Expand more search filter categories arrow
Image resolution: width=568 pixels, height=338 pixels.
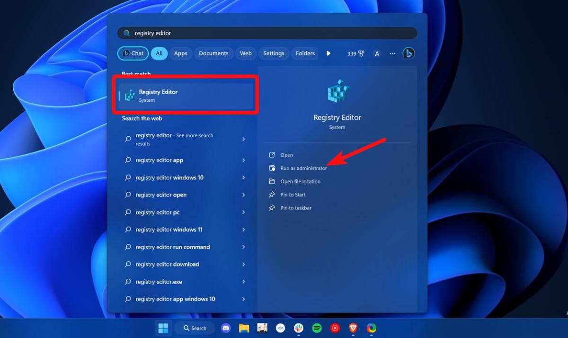pyautogui.click(x=328, y=53)
